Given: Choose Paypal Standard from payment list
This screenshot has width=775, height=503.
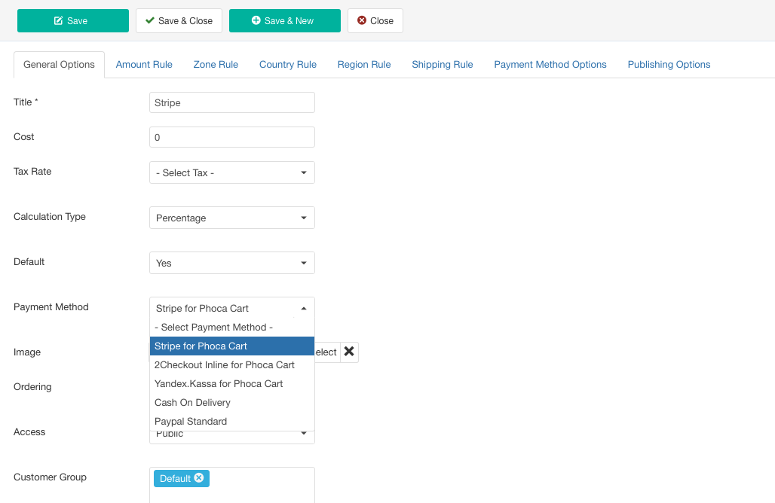Looking at the screenshot, I should (191, 422).
